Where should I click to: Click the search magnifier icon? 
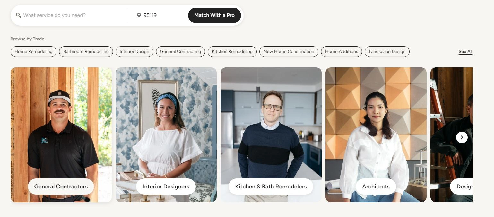point(19,15)
